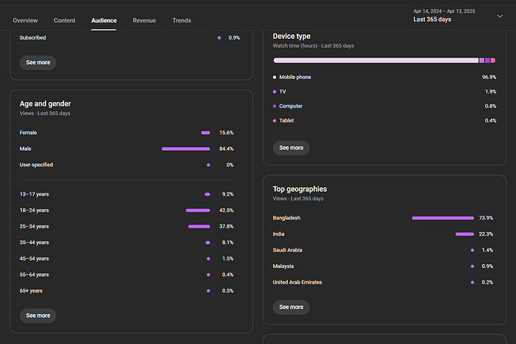Screen dimensions: 516x344
Task: Click the Computer legend dot
Action: (274, 106)
